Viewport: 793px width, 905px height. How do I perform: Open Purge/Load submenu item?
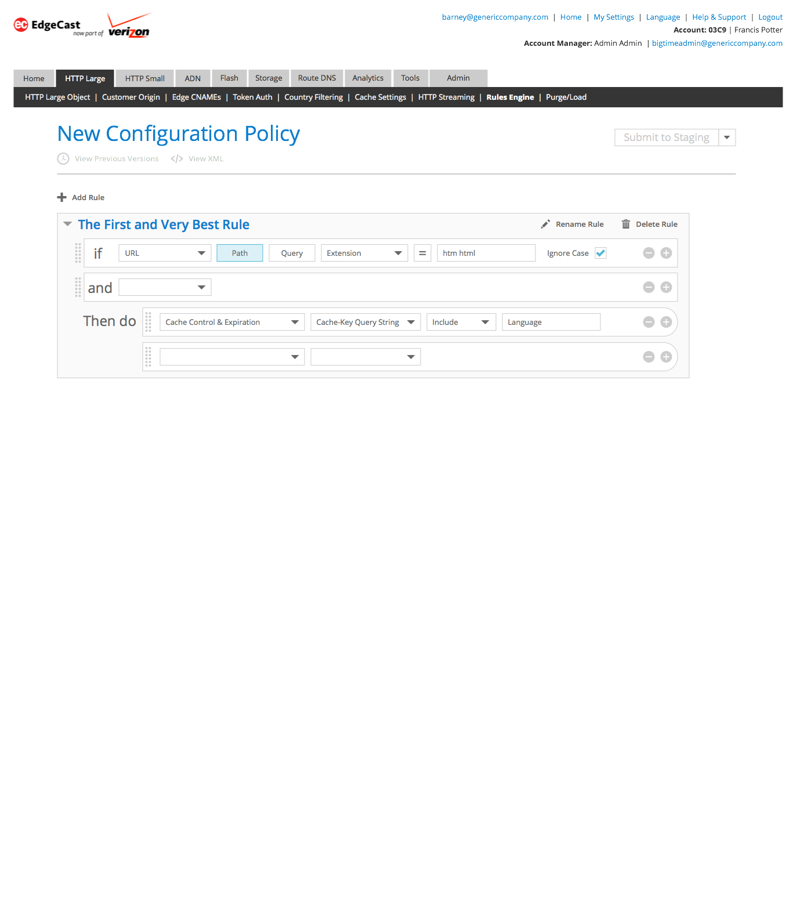pos(566,97)
